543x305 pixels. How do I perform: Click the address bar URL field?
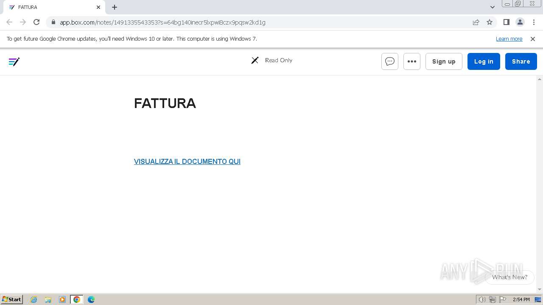click(x=263, y=22)
